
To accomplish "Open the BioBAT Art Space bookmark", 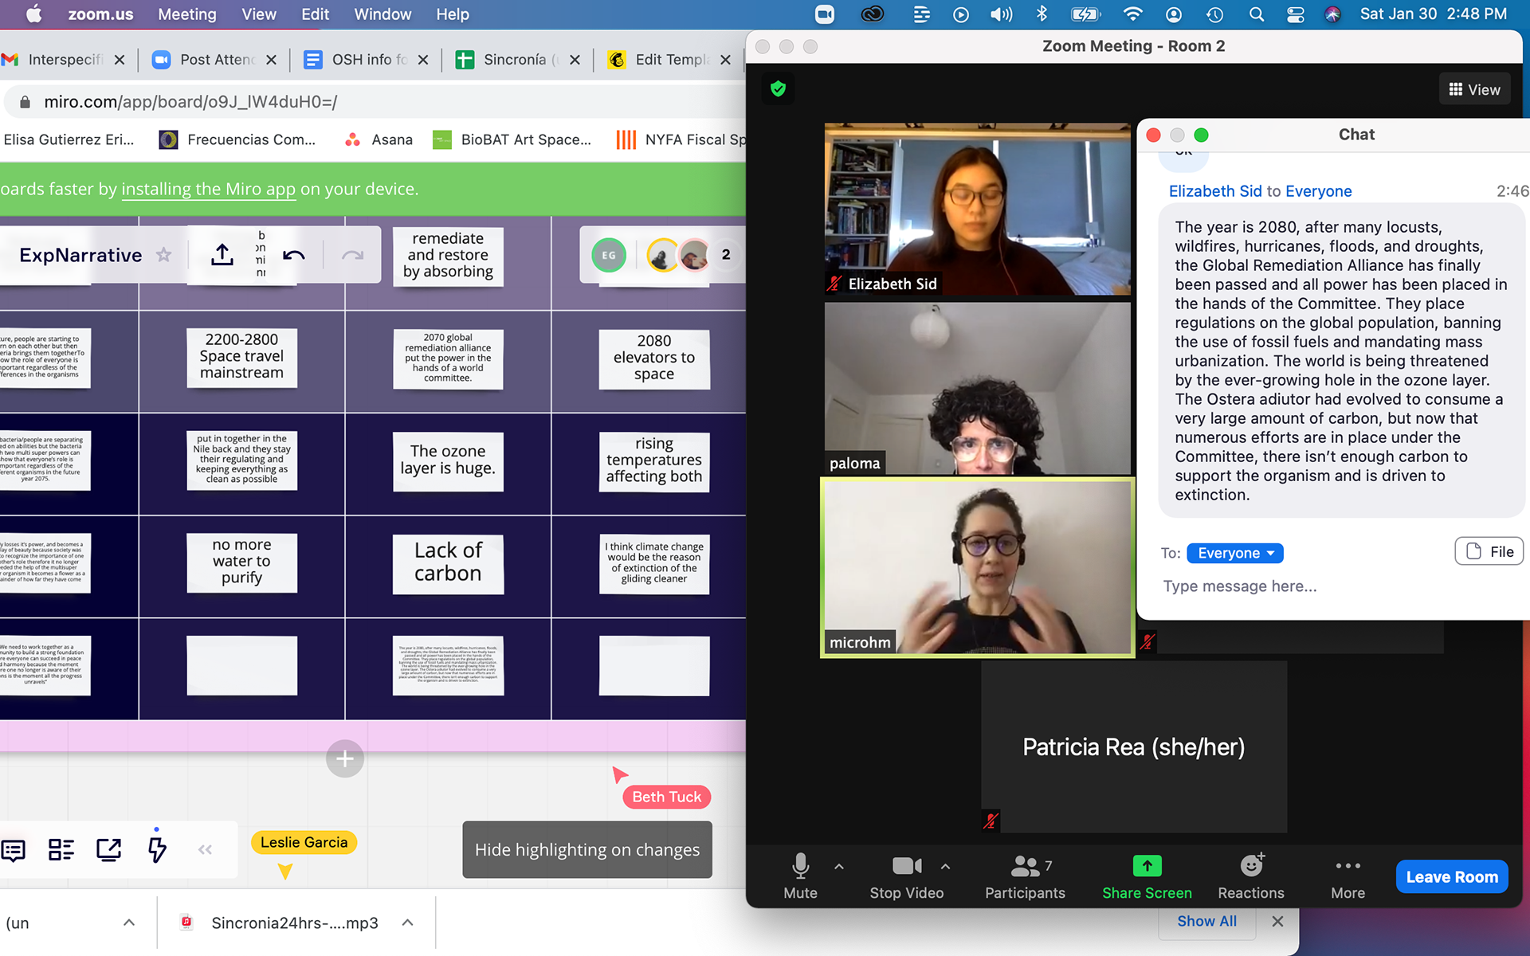I will (x=512, y=140).
